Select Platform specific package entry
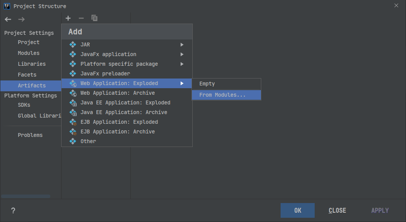 [127, 64]
